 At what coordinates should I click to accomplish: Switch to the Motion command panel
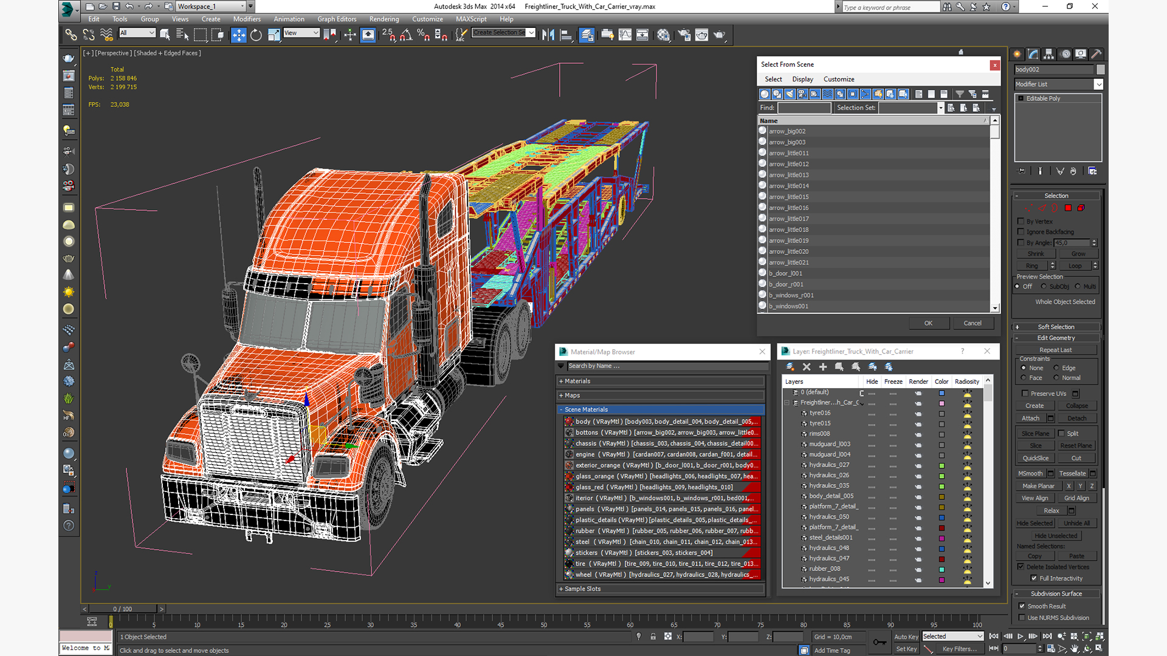pyautogui.click(x=1065, y=54)
